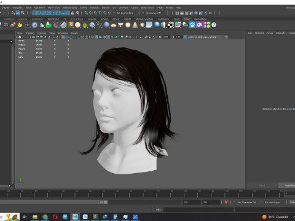Screen dimensions: 295x221
Task: Click the yellow grid sphere shelf icon
Action: click(x=77, y=25)
